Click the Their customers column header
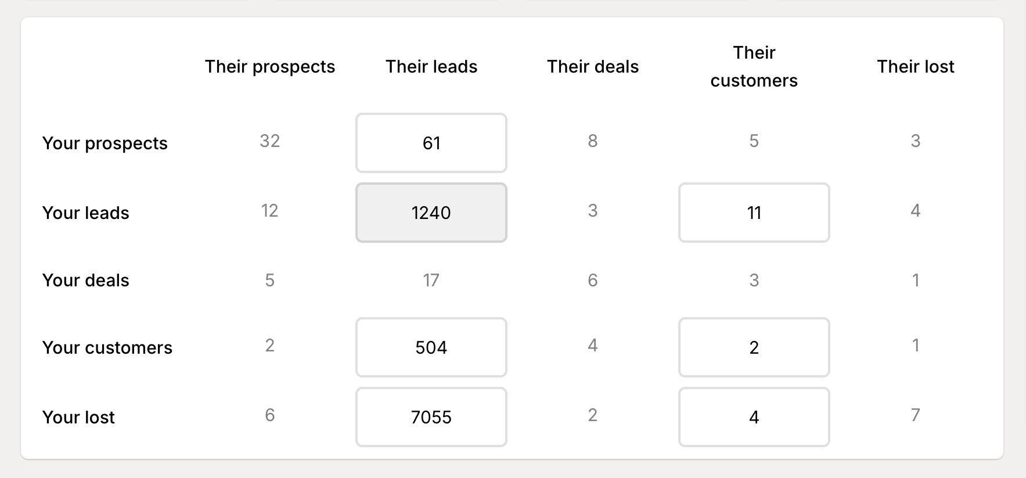The width and height of the screenshot is (1026, 478). tap(753, 66)
